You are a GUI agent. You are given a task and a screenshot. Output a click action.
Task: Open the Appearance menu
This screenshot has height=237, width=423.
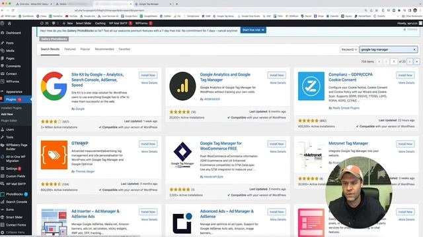[x=14, y=92]
